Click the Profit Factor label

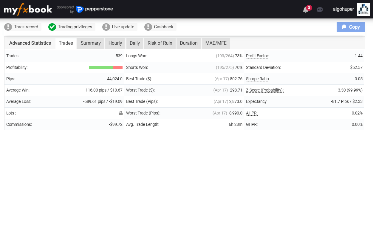(258, 56)
